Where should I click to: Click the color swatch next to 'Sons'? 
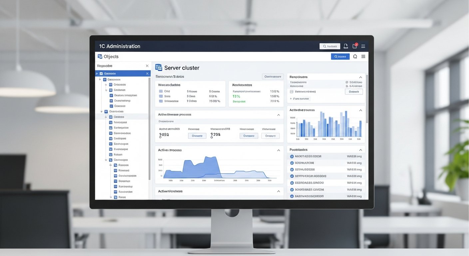tap(161, 96)
